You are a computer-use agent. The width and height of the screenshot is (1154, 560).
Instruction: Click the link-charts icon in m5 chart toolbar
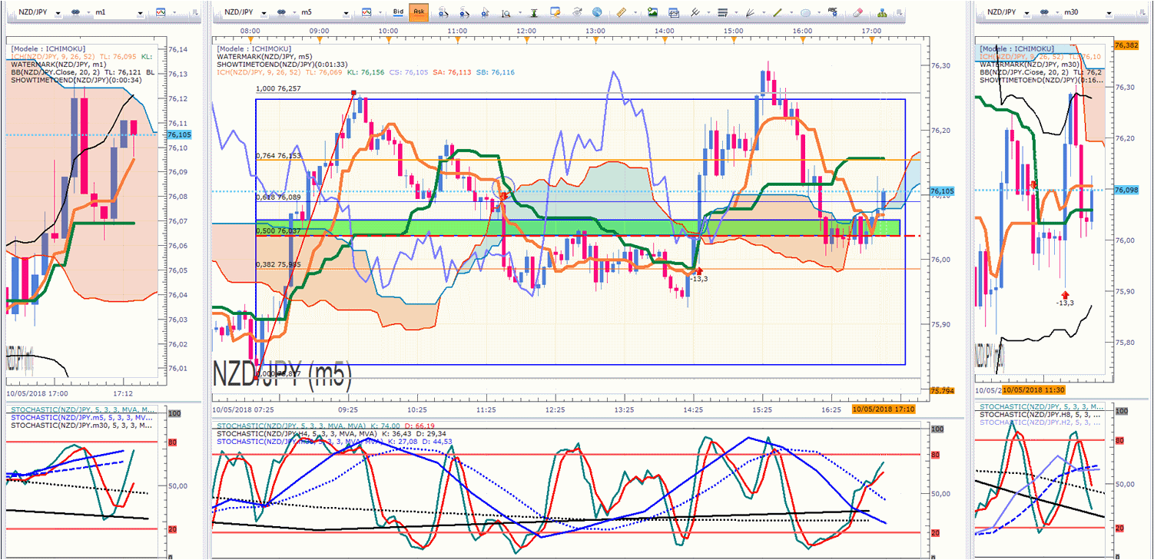coord(282,12)
